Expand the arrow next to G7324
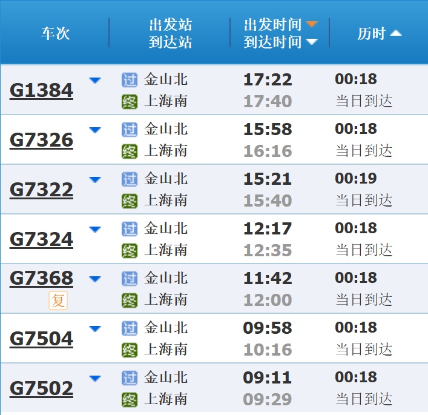Image resolution: width=428 pixels, height=415 pixels. coord(95,230)
